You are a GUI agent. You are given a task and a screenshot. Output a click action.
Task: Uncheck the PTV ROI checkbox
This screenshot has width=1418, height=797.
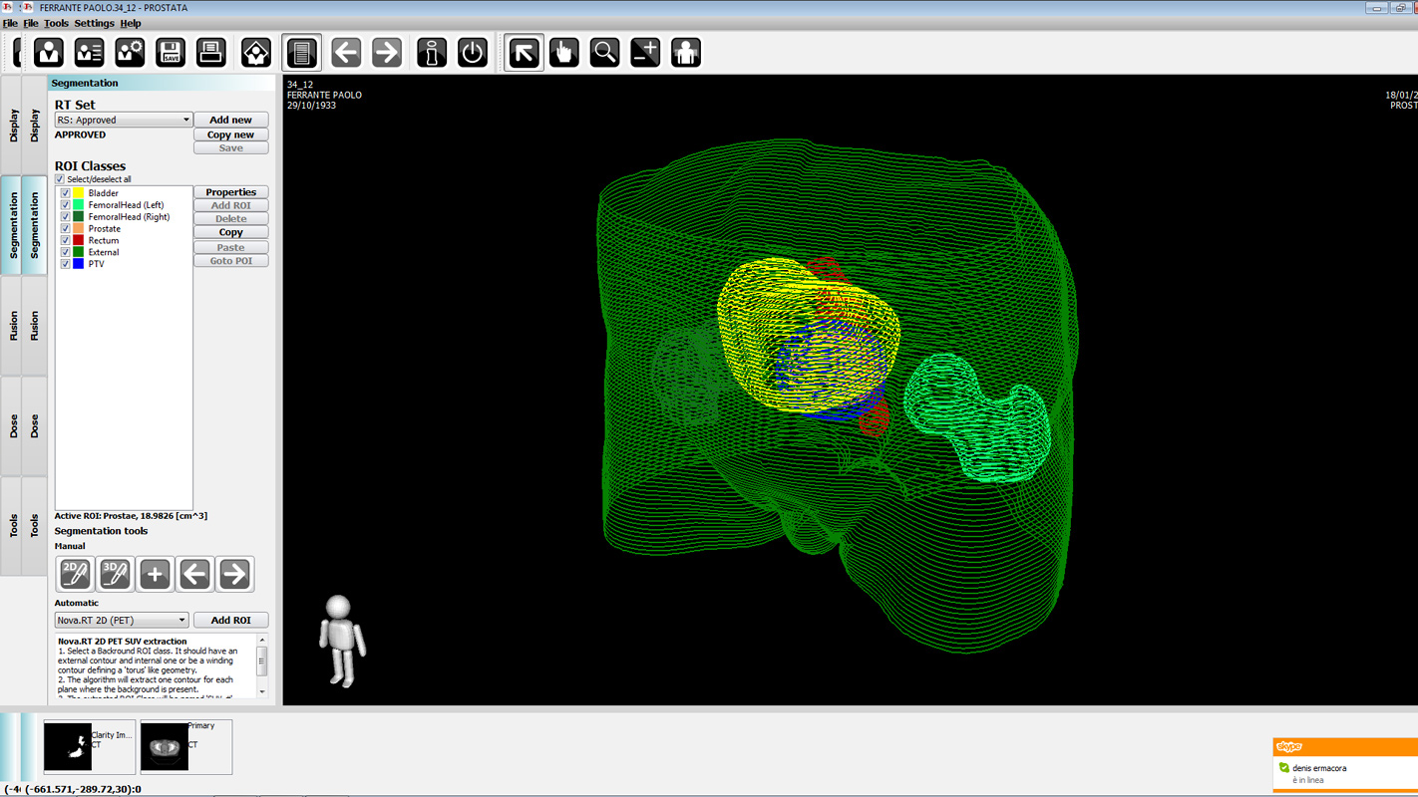[x=66, y=264]
